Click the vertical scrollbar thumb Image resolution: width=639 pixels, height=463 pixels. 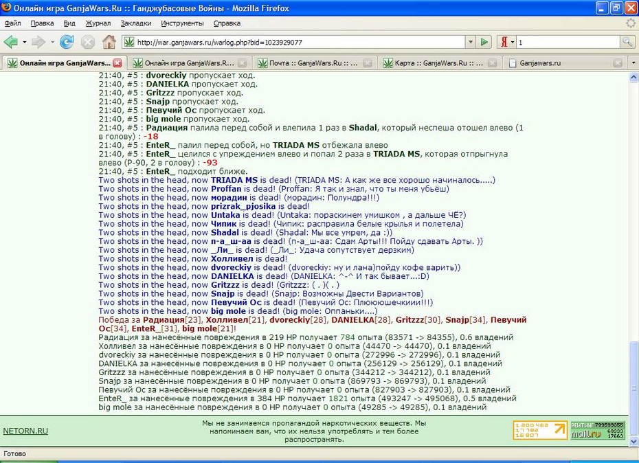click(x=634, y=388)
